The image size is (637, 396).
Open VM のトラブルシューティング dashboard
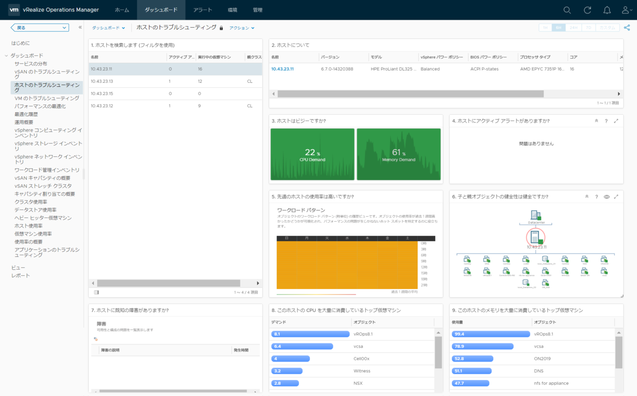point(47,98)
